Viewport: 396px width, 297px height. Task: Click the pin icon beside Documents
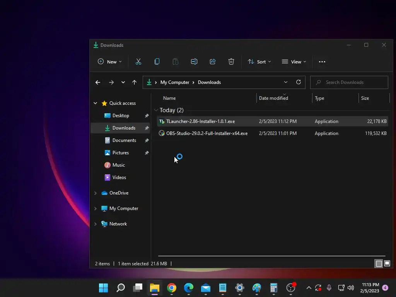coord(147,140)
